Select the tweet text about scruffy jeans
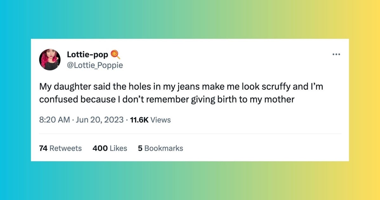The image size is (380, 200). (181, 93)
